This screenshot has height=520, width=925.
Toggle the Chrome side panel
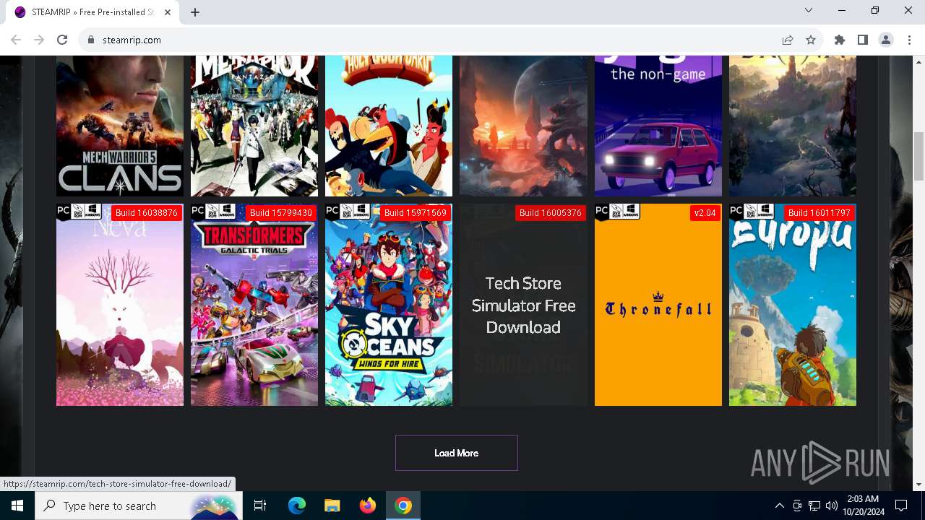863,40
